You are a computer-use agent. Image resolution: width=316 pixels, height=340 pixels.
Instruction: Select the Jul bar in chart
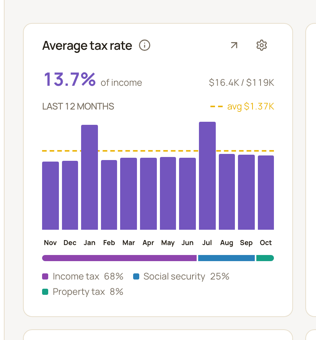(x=207, y=176)
